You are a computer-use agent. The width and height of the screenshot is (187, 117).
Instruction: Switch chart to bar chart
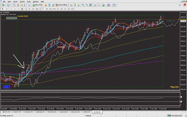click(x=71, y=5)
